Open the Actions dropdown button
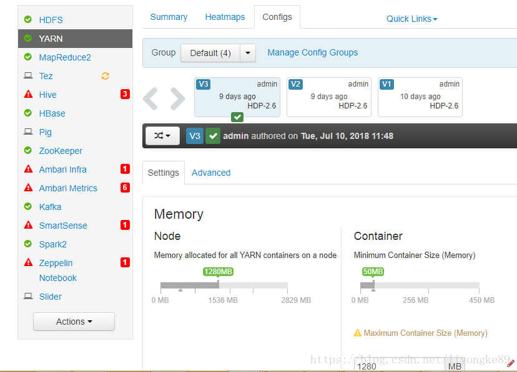This screenshot has height=372, width=517. [x=74, y=322]
